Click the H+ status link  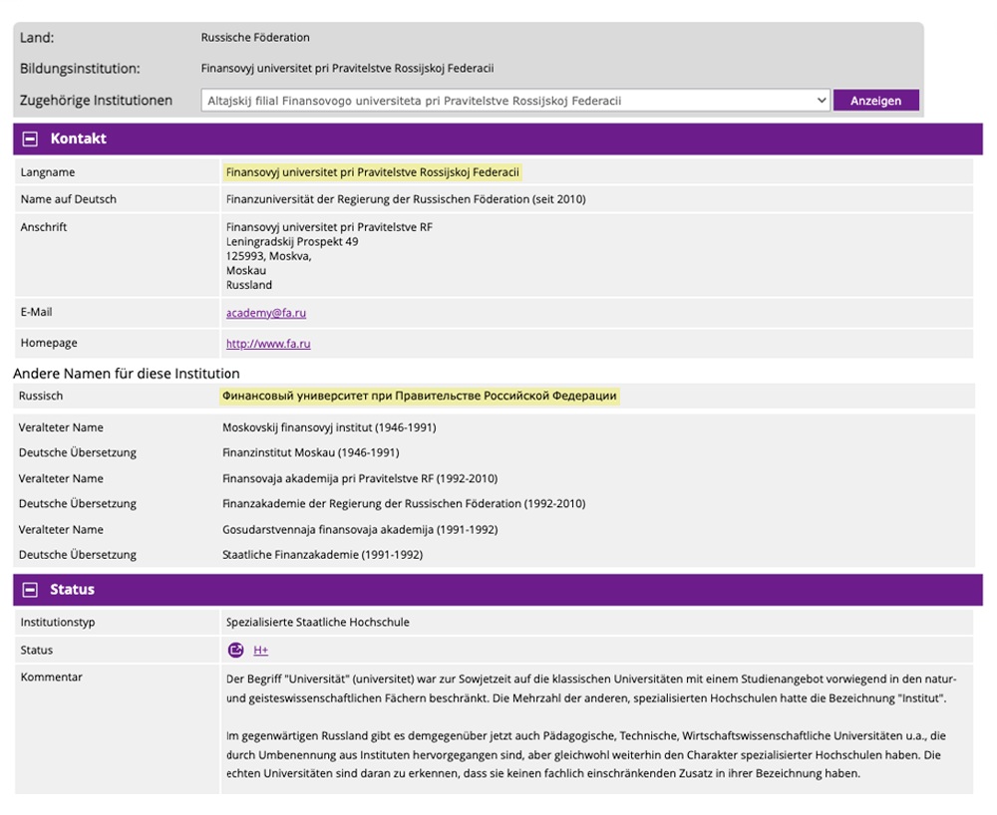pyautogui.click(x=260, y=650)
